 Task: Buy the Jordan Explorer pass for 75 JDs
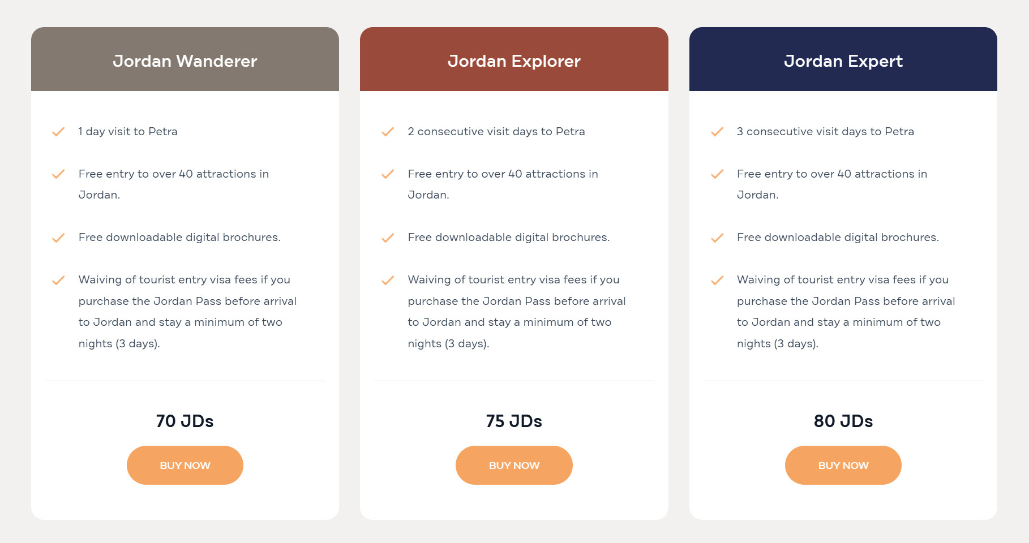click(514, 465)
